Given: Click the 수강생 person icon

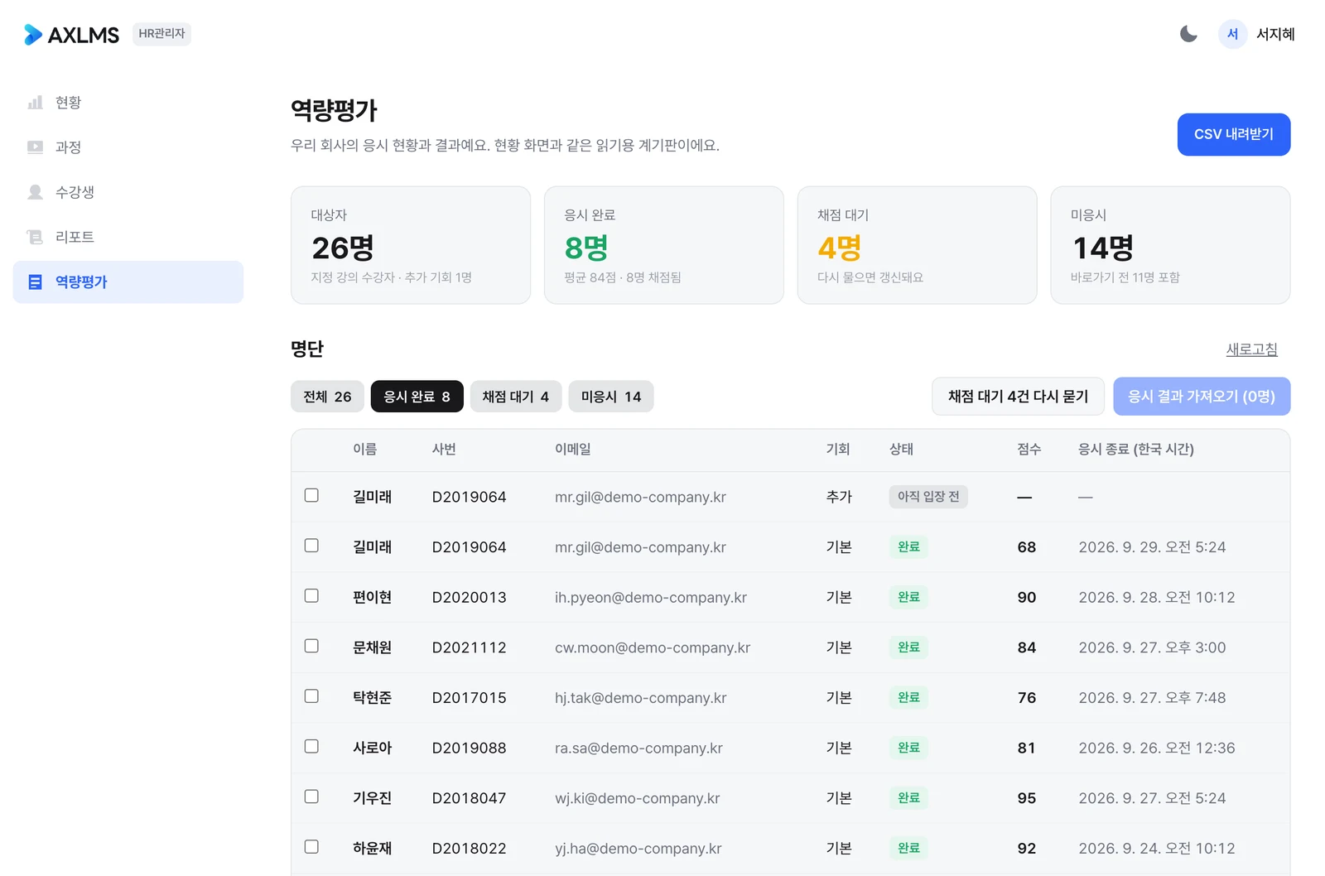Looking at the screenshot, I should click(x=35, y=192).
